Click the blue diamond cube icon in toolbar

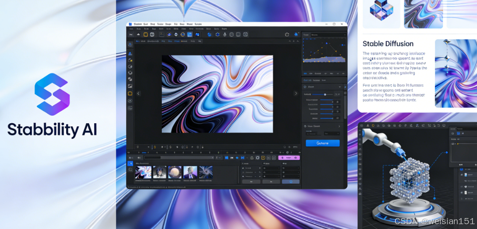[217, 35]
